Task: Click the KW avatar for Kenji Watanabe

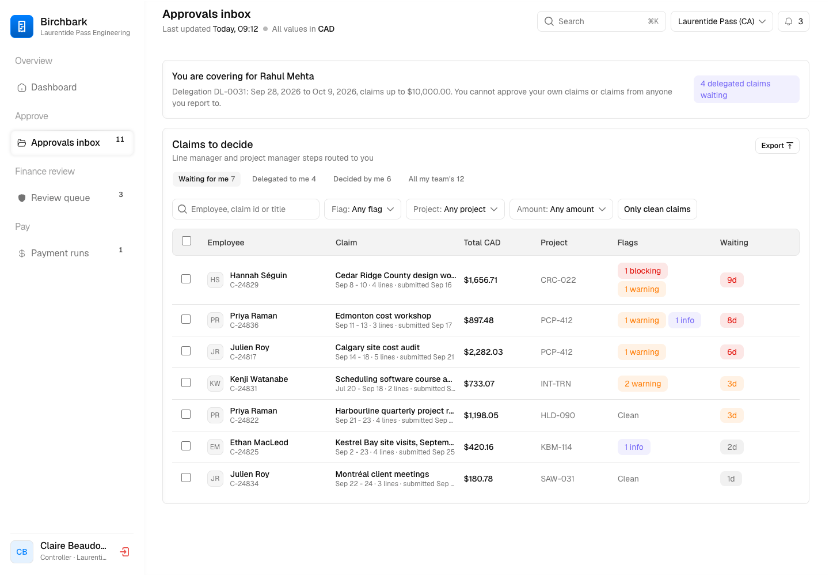Action: tap(215, 384)
